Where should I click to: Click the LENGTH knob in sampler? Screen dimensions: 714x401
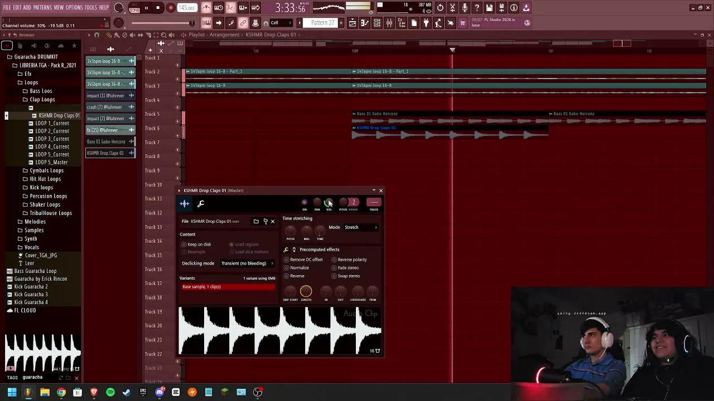[306, 291]
